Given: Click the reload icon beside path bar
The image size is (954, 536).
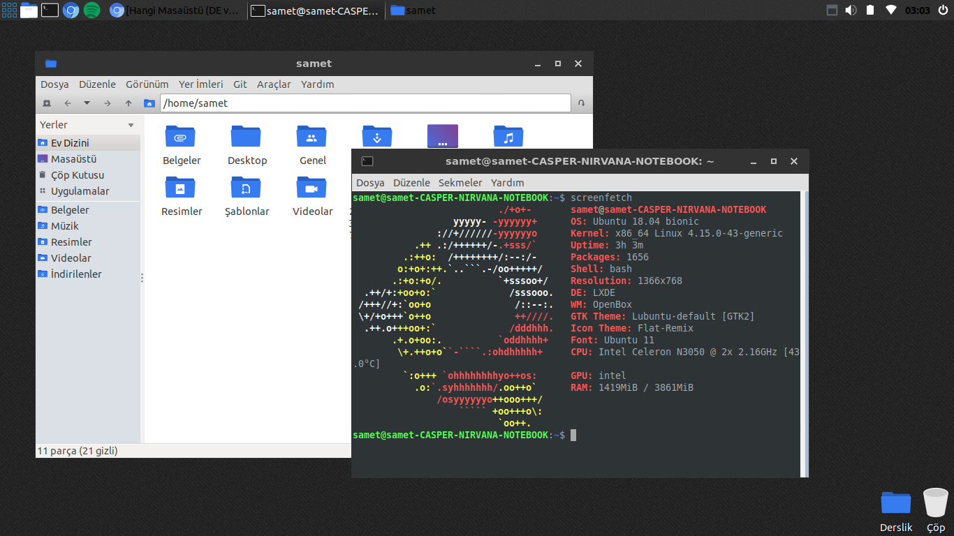Looking at the screenshot, I should 581,103.
